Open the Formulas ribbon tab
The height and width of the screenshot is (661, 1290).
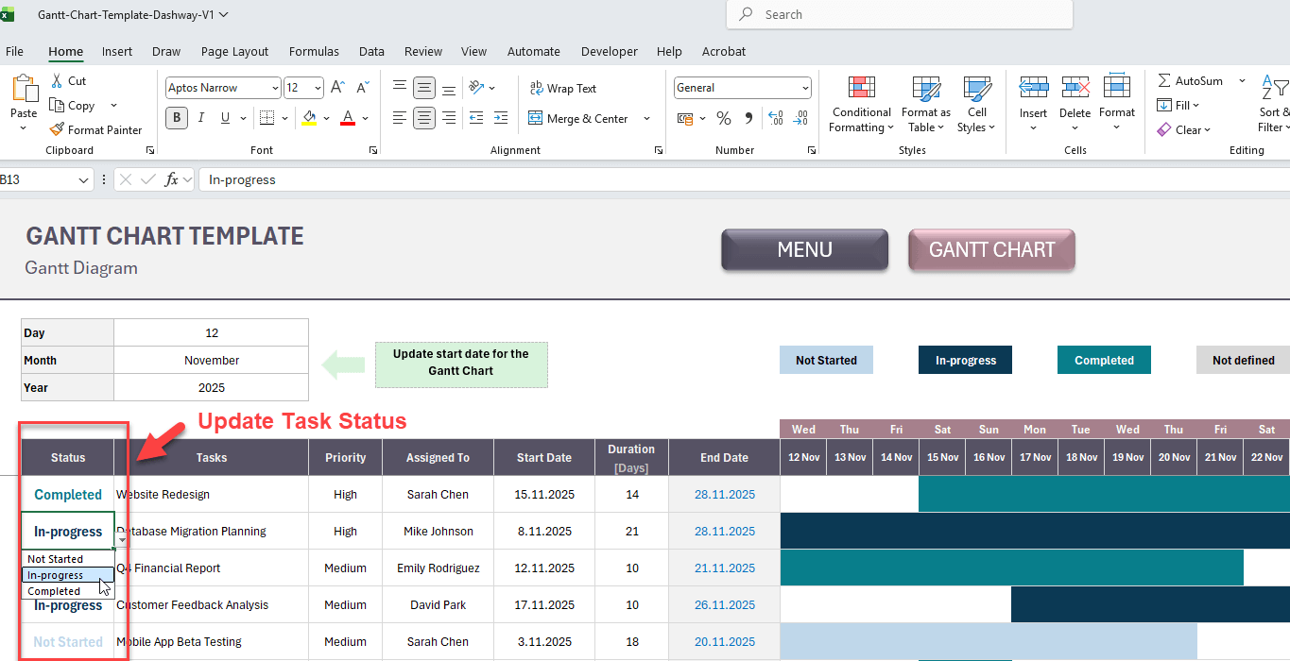[x=314, y=52]
